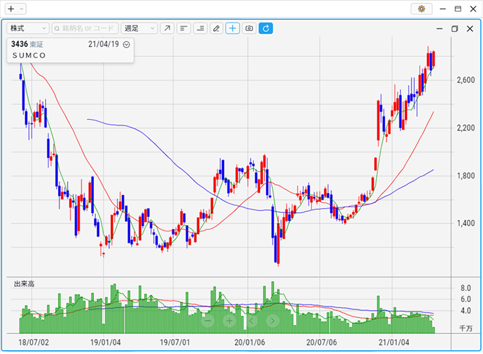483x354 pixels.
Task: Click the 1,400 price axis label
Action: 466,223
